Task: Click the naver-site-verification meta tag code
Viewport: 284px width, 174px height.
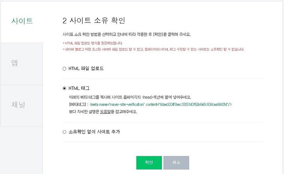Action: click(161, 104)
